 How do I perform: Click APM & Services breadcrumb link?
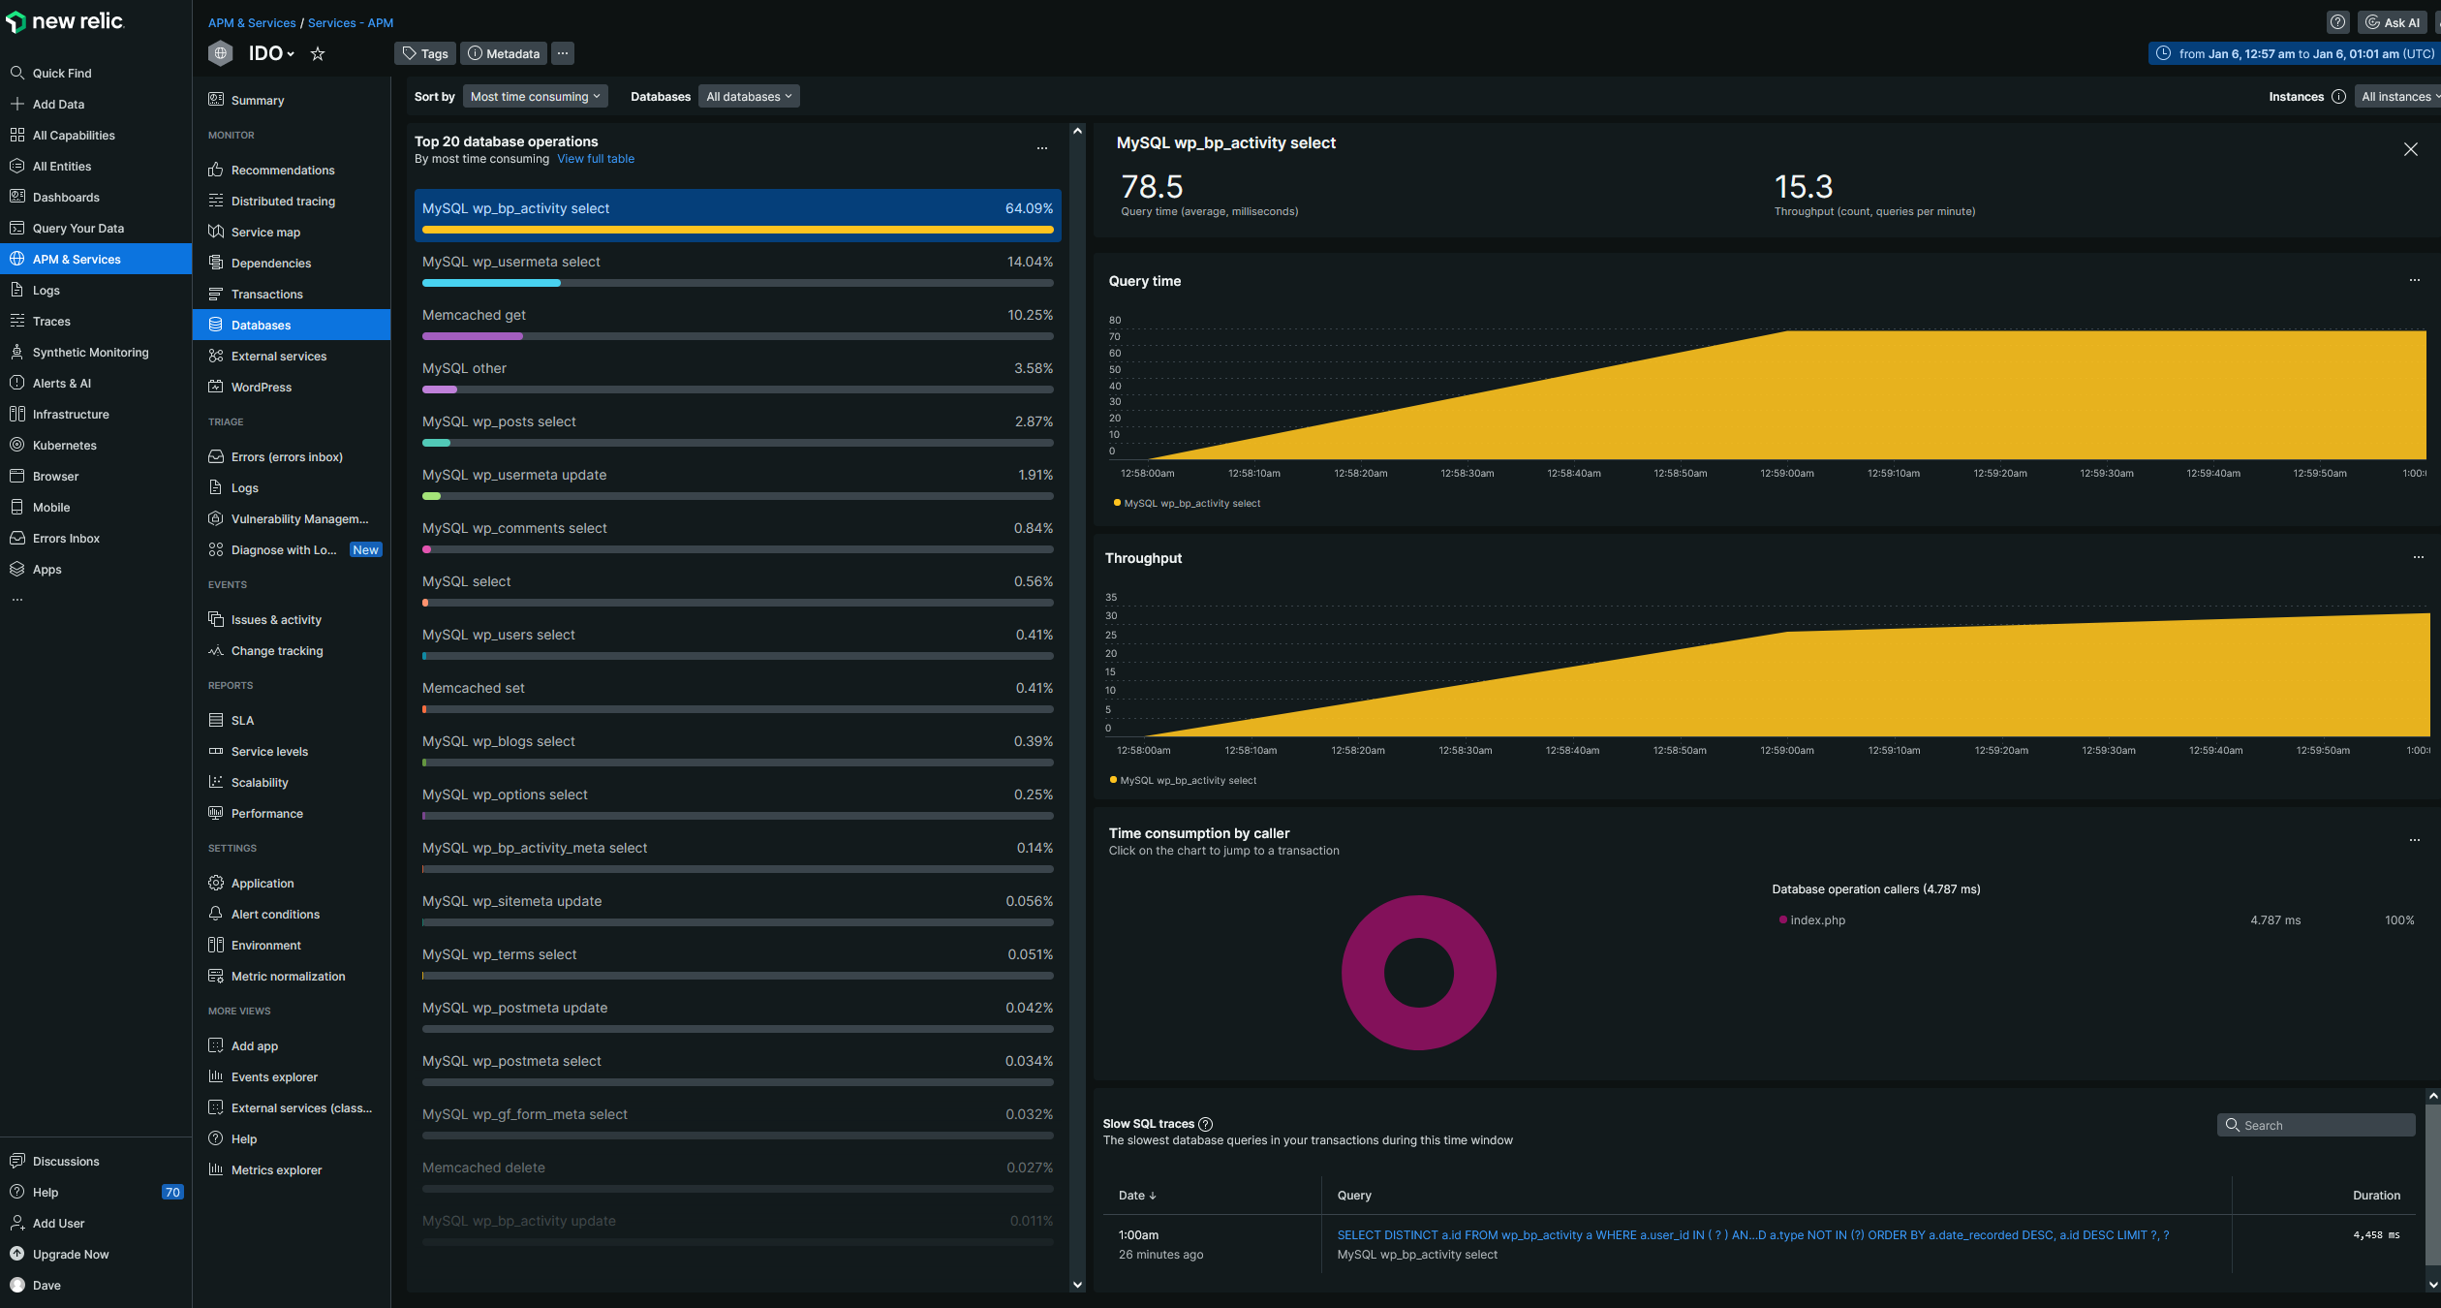[x=252, y=22]
